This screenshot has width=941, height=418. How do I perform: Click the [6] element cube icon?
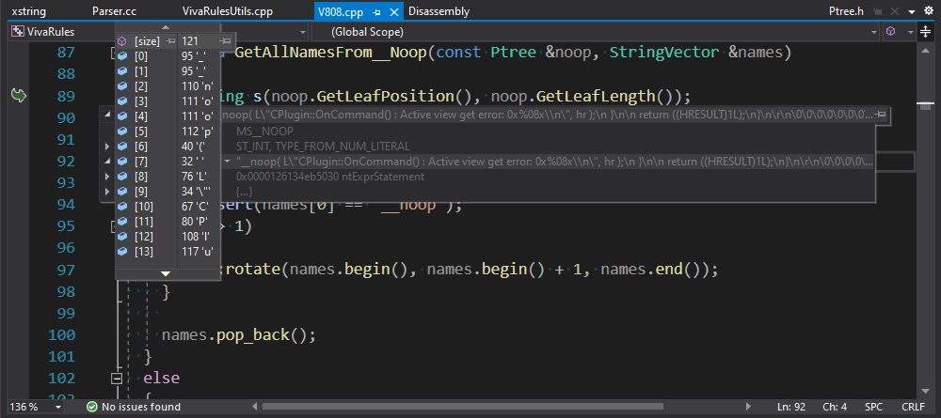click(x=121, y=147)
